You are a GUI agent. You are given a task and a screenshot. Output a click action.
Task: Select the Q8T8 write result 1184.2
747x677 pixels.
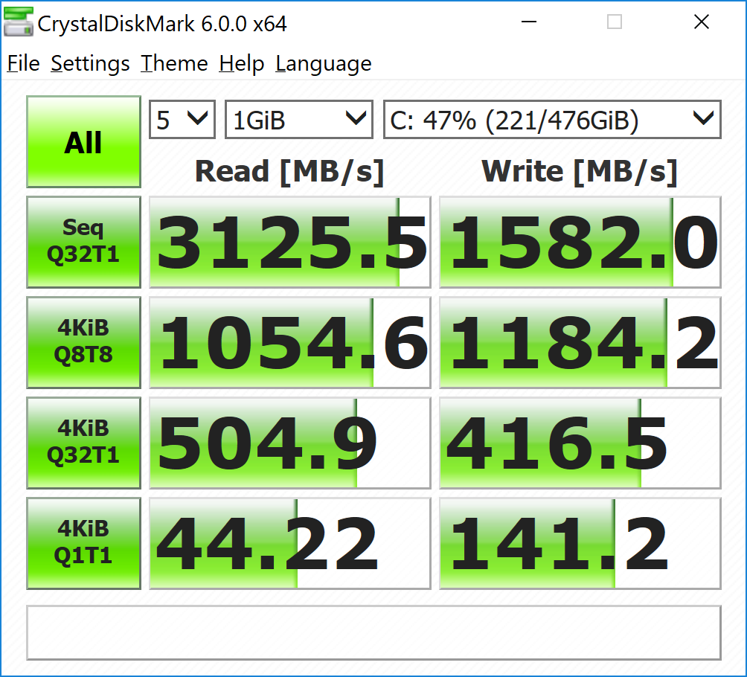(x=580, y=342)
